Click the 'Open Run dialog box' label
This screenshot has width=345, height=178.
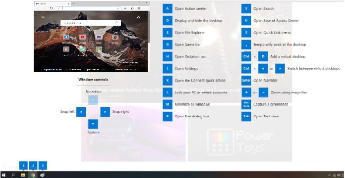tap(192, 116)
